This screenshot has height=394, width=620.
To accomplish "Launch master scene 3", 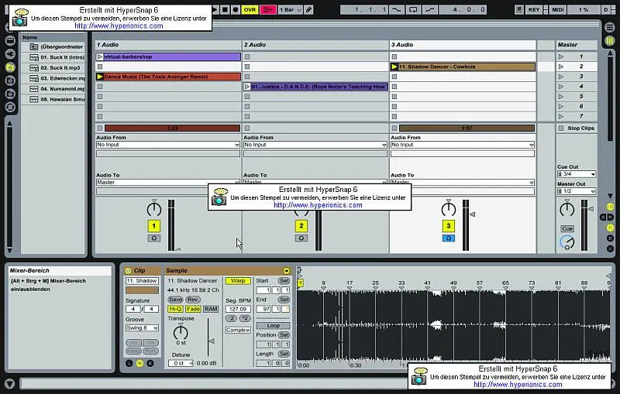I will tap(562, 77).
